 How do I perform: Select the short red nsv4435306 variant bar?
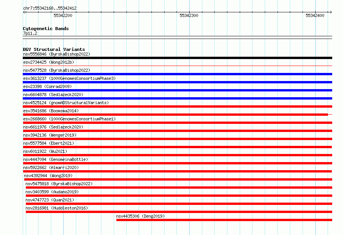(224, 220)
